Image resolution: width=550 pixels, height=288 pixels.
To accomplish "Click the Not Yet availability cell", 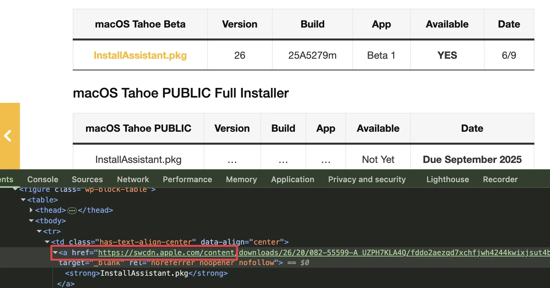I will pyautogui.click(x=378, y=160).
